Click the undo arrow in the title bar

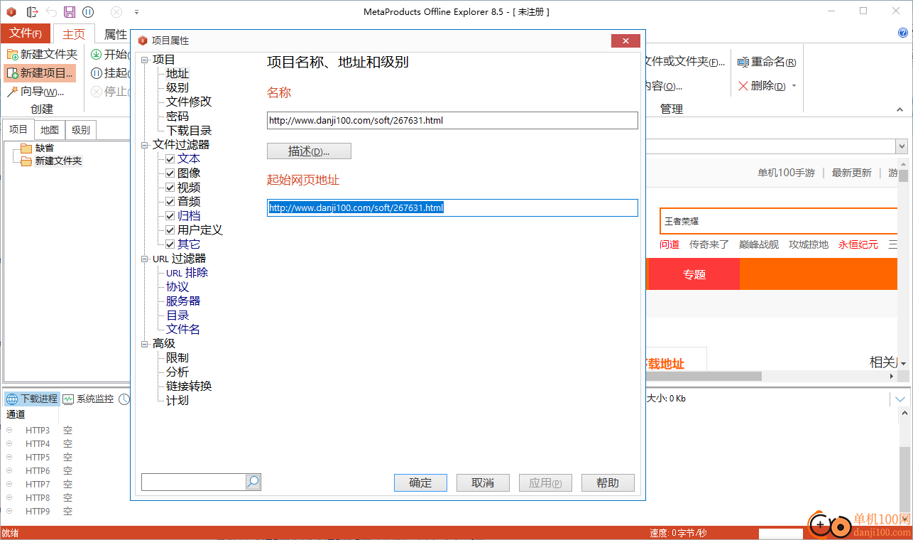click(x=50, y=12)
